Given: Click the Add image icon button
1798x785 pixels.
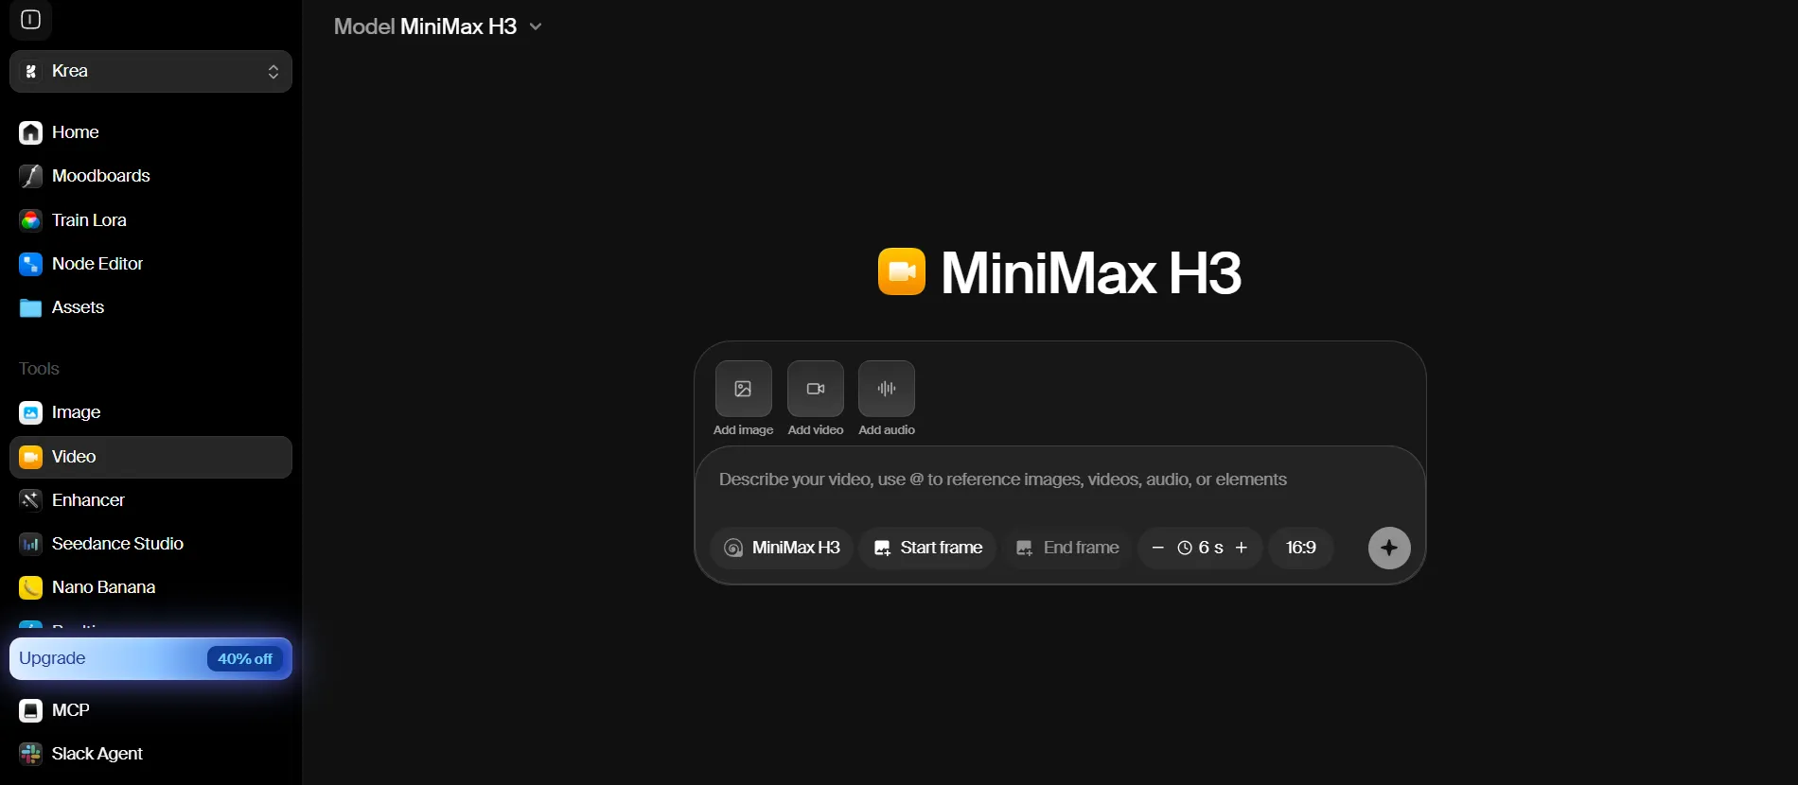Looking at the screenshot, I should [743, 389].
